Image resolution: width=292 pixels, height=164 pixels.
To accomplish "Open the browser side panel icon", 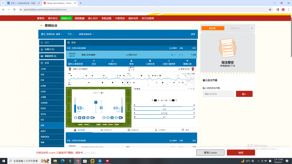I will [x=277, y=9].
